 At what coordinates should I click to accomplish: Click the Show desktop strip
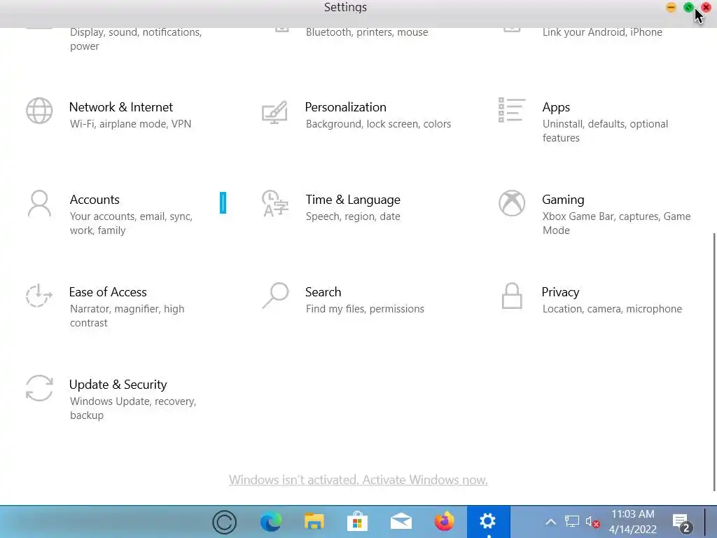point(711,522)
